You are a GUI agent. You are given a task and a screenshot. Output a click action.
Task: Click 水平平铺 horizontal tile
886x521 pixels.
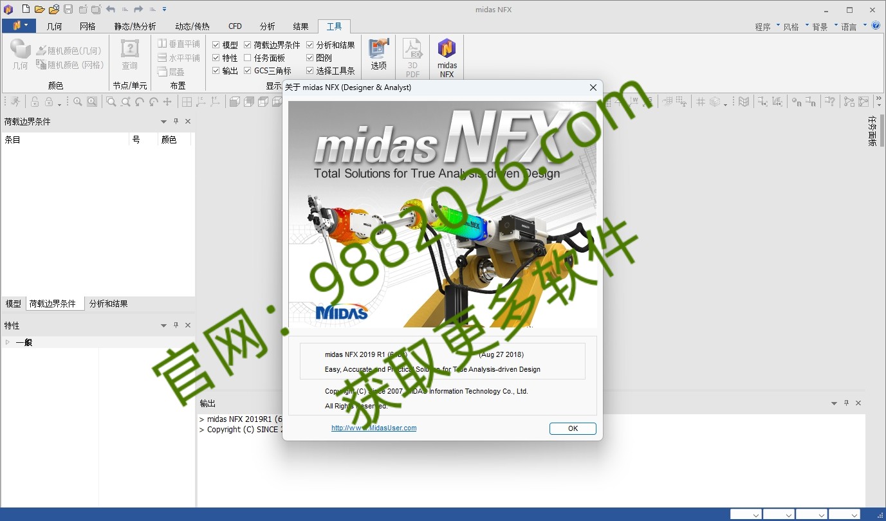[179, 58]
